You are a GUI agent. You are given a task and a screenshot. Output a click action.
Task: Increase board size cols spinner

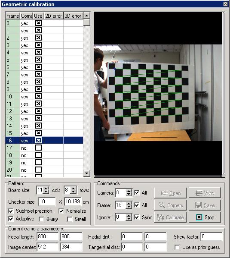point(46,188)
